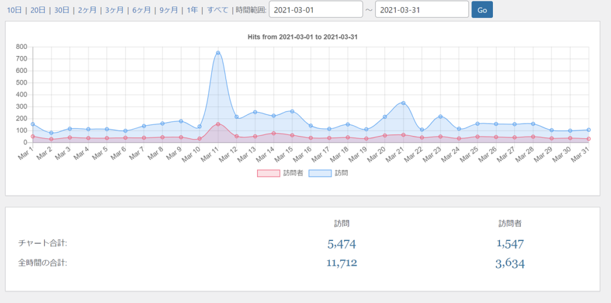This screenshot has height=303, width=611.
Task: Click the blue data point on Mar 1
Action: [x=33, y=124]
